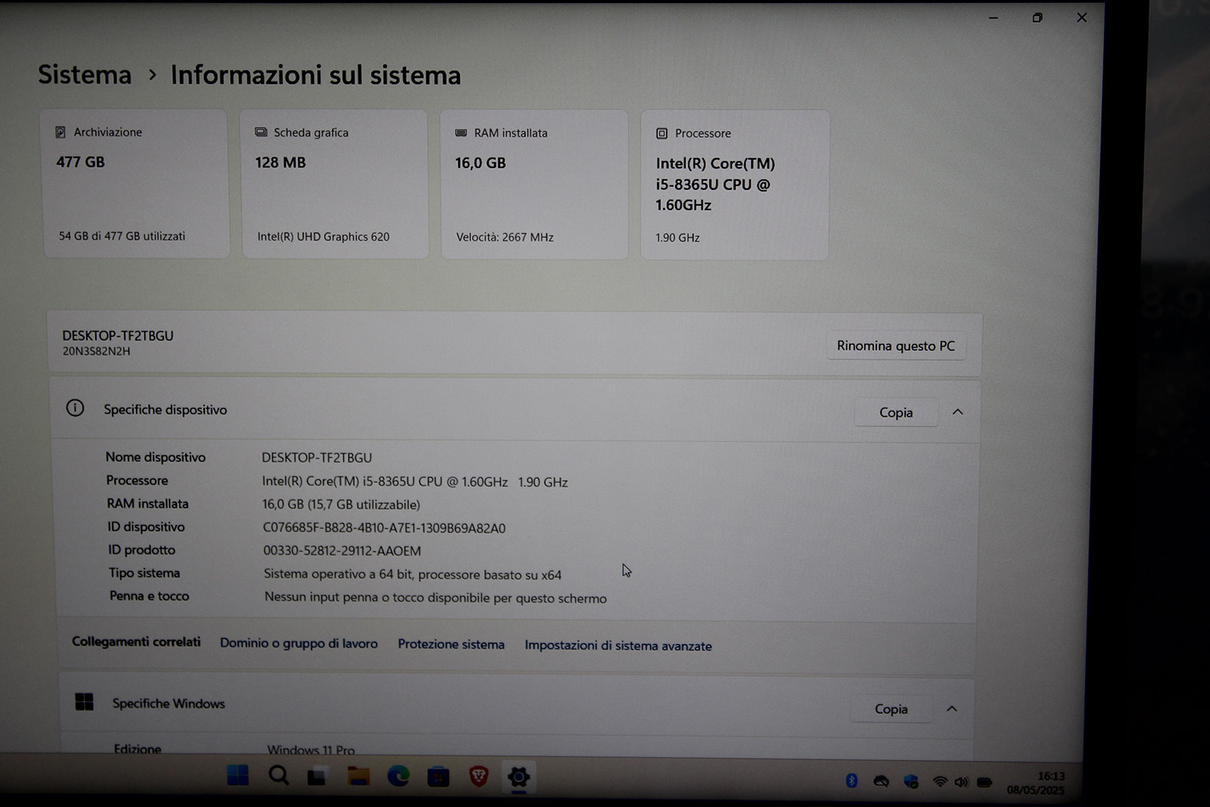
Task: Select the 'Intel(R) UHD Graphics 620' text
Action: tap(324, 237)
